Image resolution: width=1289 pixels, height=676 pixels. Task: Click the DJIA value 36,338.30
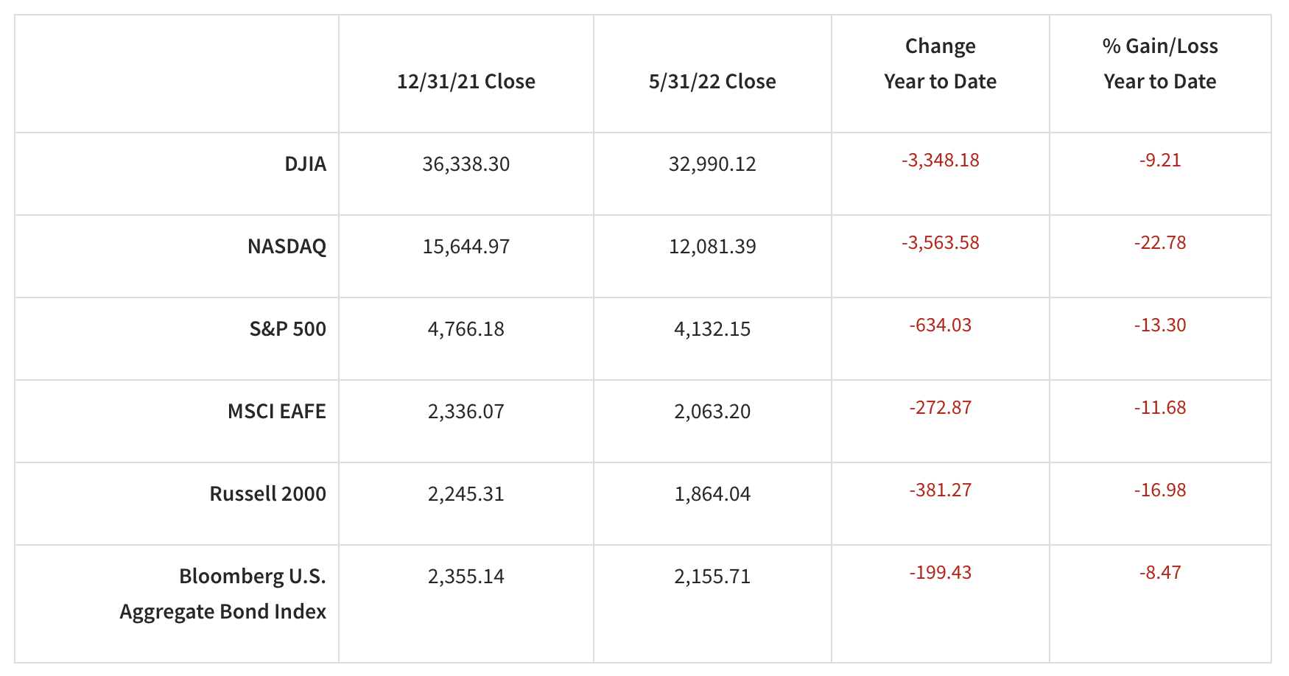tap(466, 163)
